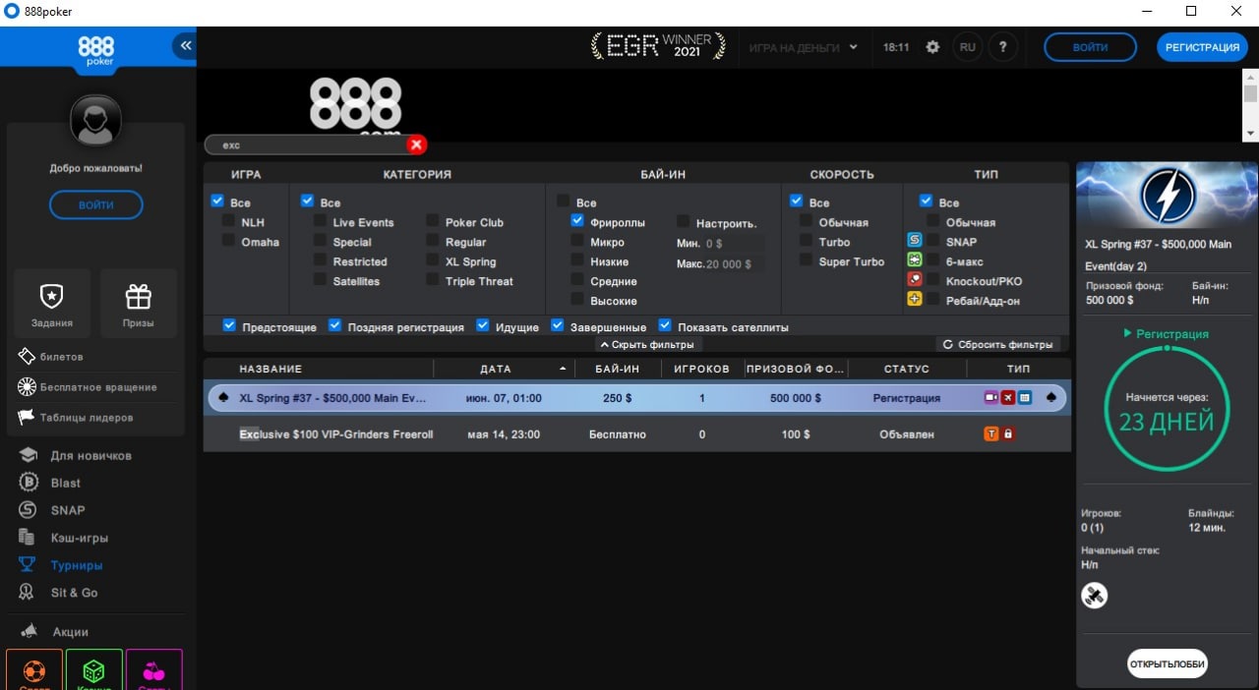The image size is (1259, 690).
Task: Open slots cherry tile
Action: [x=154, y=670]
